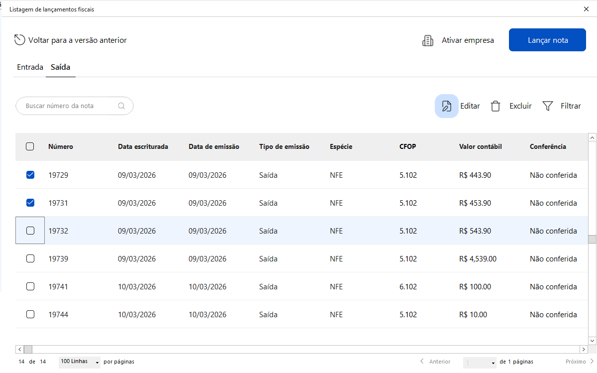Switch to the Entrada tab
597x373 pixels.
[30, 67]
